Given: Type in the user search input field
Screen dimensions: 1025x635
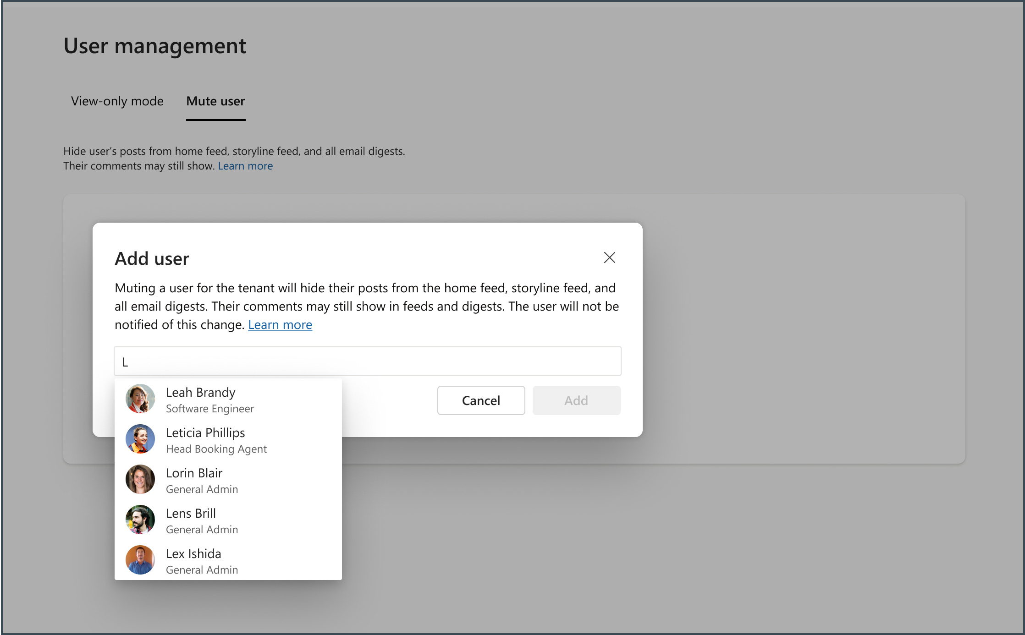Looking at the screenshot, I should coord(367,361).
